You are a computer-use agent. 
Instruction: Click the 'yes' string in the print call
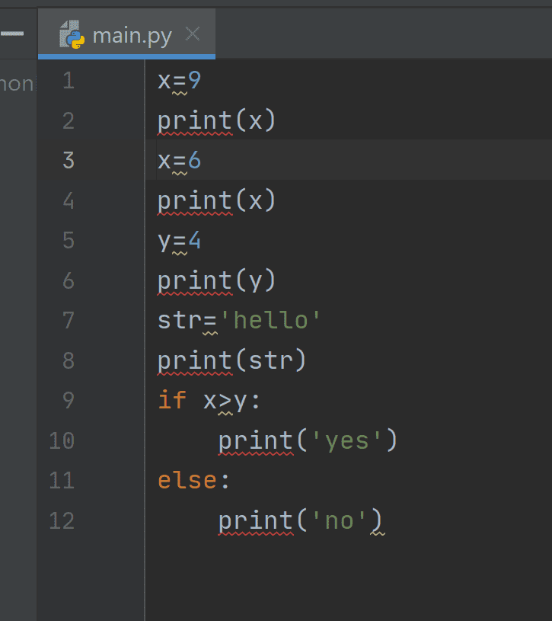(x=346, y=440)
